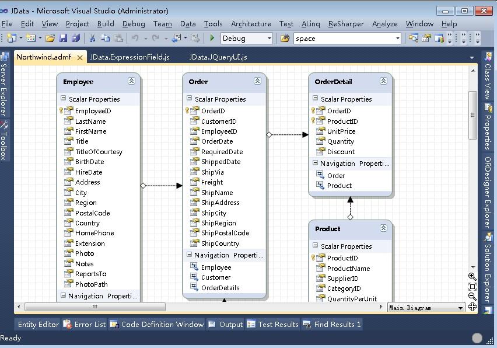Open the active documents list arrow

(x=472, y=58)
